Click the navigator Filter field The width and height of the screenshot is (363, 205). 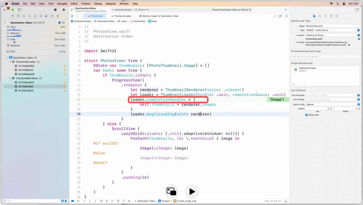(x=32, y=201)
